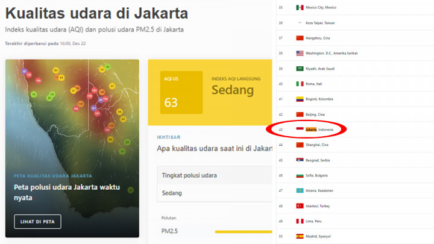
Task: Click the Indonesia flag beside Jakarta
Action: coord(300,130)
